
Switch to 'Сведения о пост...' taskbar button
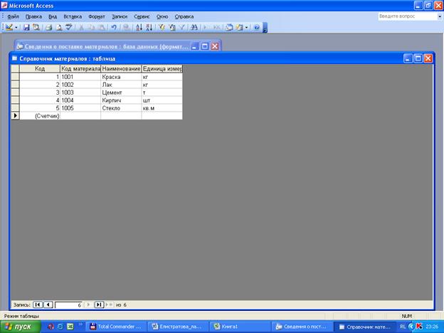[302, 327]
